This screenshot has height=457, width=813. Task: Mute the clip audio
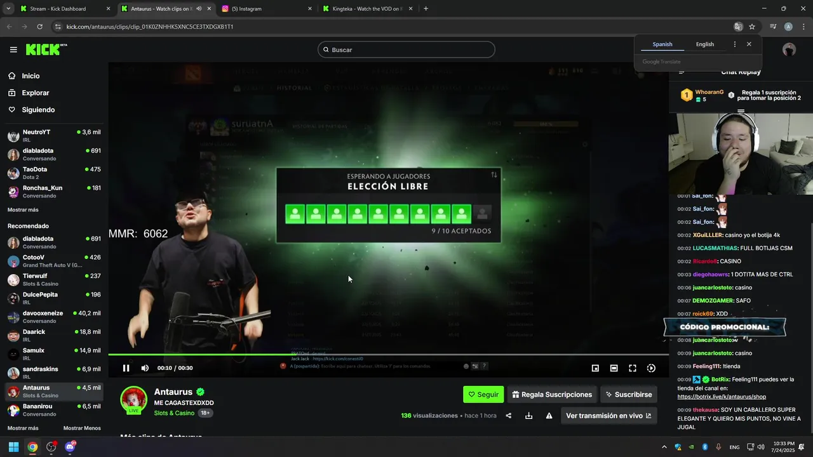click(x=145, y=368)
